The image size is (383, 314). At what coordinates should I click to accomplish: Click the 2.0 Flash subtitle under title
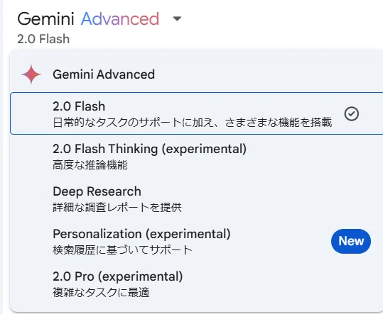pyautogui.click(x=43, y=39)
